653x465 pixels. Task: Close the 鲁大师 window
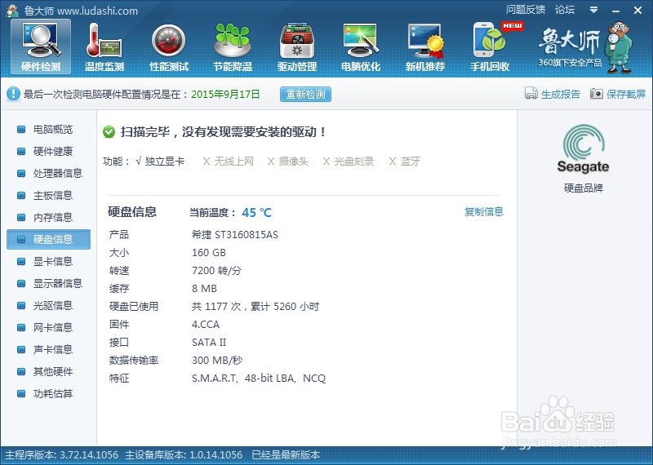click(x=637, y=10)
